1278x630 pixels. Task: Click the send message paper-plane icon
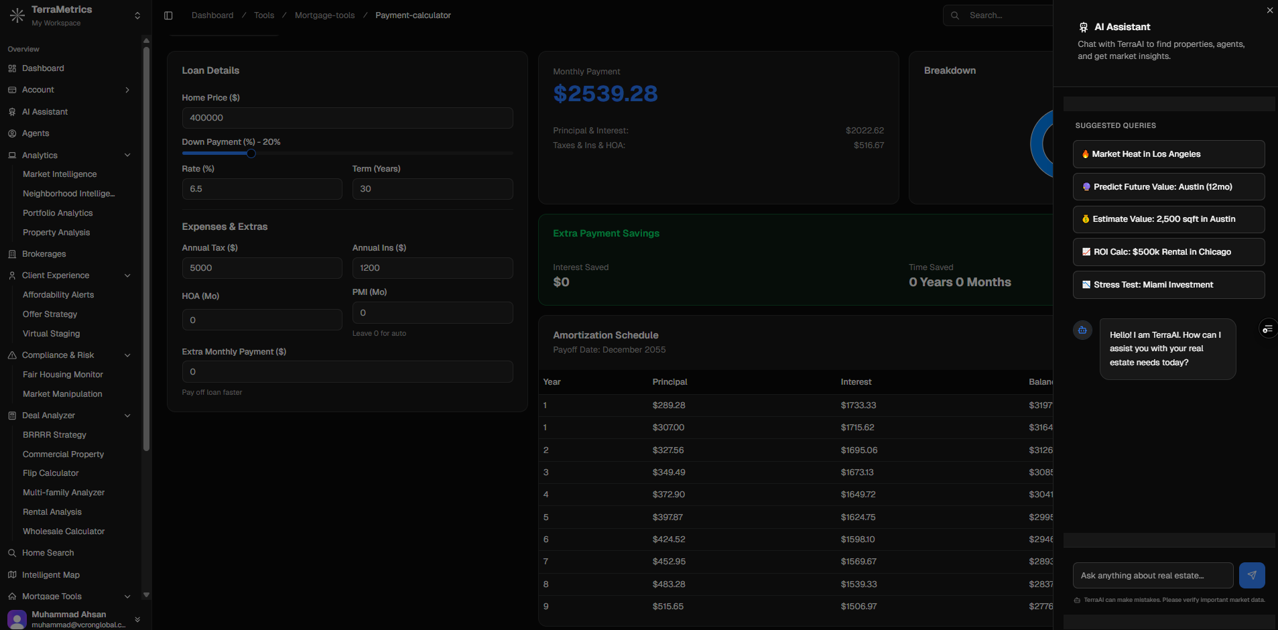point(1251,575)
